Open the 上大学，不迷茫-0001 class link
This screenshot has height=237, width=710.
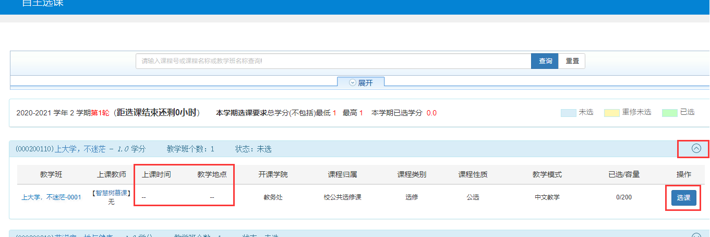(x=51, y=197)
